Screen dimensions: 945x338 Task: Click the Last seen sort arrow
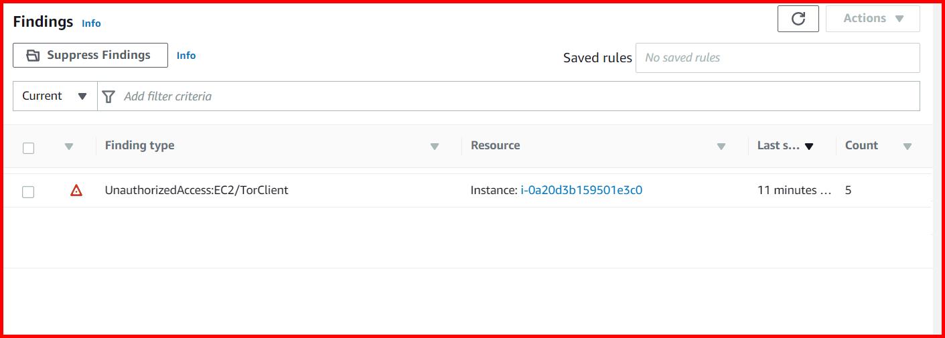[x=809, y=147]
